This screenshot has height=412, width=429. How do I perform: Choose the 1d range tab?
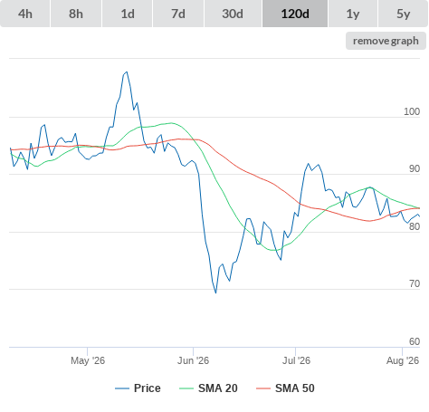pyautogui.click(x=128, y=14)
